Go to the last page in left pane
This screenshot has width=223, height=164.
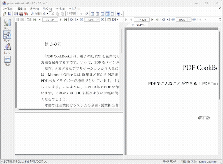point(65,20)
